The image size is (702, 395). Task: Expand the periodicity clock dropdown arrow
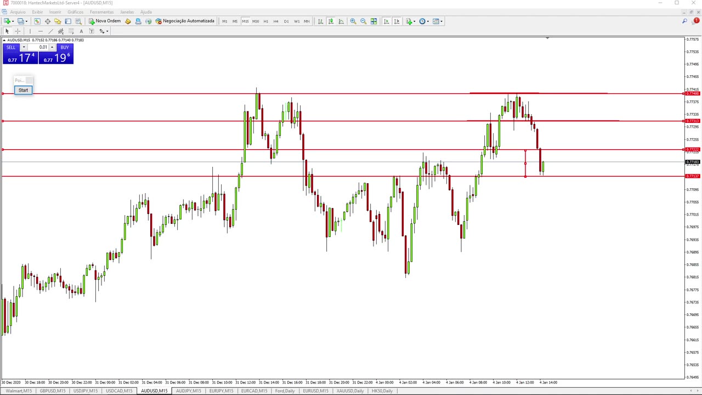point(428,21)
